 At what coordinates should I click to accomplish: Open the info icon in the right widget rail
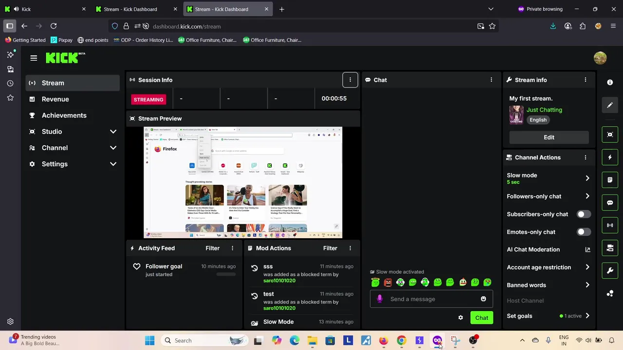tap(610, 83)
